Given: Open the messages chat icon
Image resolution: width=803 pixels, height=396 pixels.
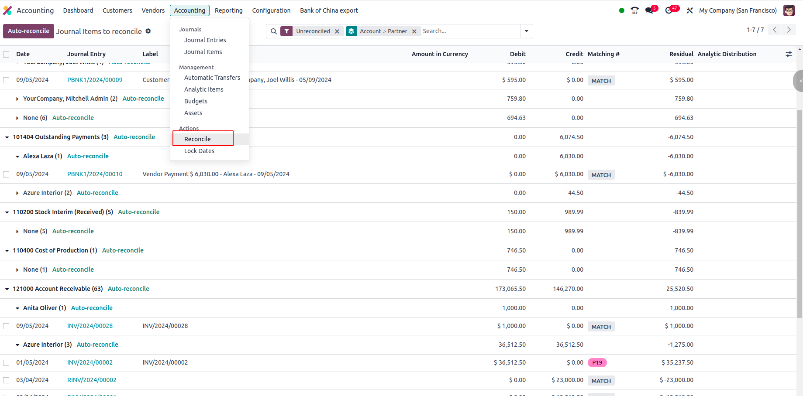Looking at the screenshot, I should 650,10.
